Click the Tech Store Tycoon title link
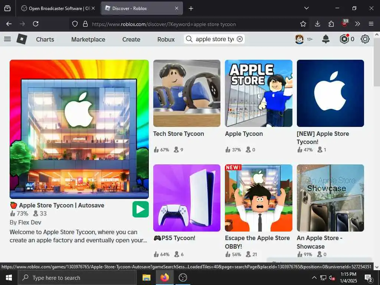Screen dimensions: 380x285 point(178,134)
